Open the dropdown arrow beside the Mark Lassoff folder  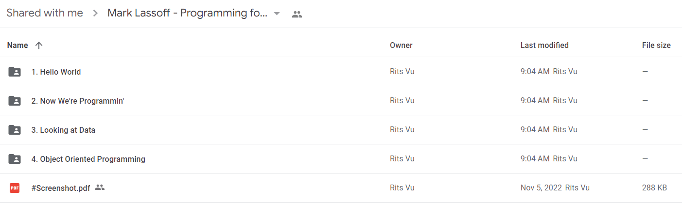click(x=277, y=14)
